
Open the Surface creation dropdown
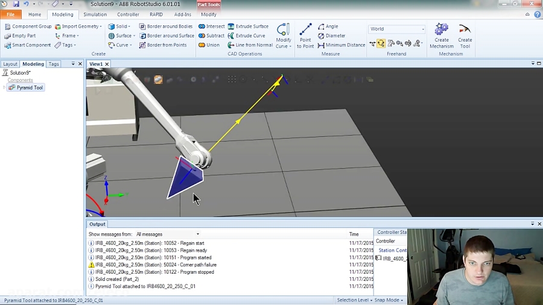[x=121, y=36]
